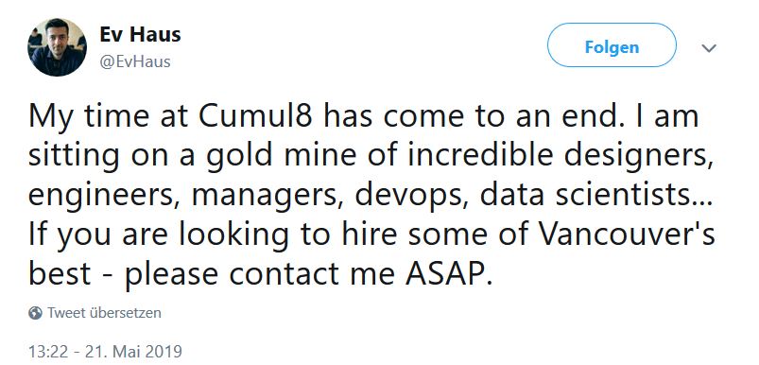The image size is (759, 365).
Task: Open the 13:22 - 21. Mai 2019 timestamp
Action: [x=105, y=351]
